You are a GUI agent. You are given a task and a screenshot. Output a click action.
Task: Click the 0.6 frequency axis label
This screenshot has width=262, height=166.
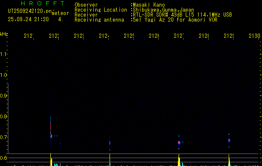3,158
